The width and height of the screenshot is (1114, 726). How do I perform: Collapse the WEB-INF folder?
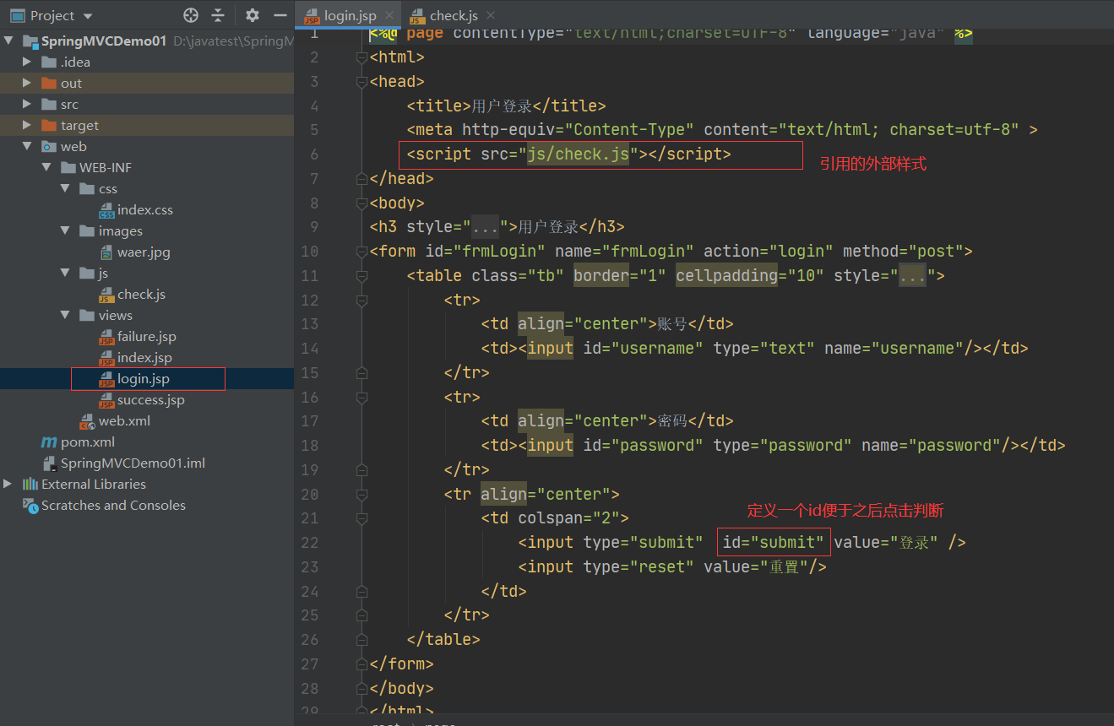[x=46, y=167]
